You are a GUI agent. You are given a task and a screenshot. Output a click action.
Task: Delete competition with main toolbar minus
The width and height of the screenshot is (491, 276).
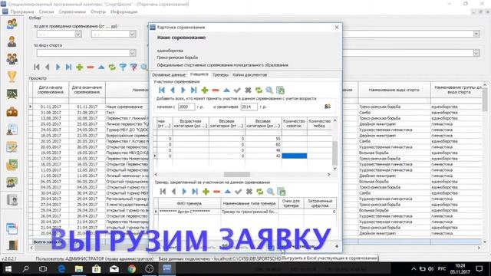pos(91,67)
